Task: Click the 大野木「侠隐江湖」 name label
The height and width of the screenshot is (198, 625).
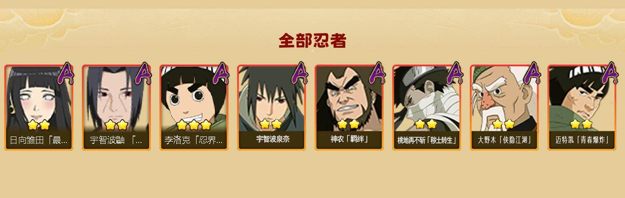Action: pos(504,140)
